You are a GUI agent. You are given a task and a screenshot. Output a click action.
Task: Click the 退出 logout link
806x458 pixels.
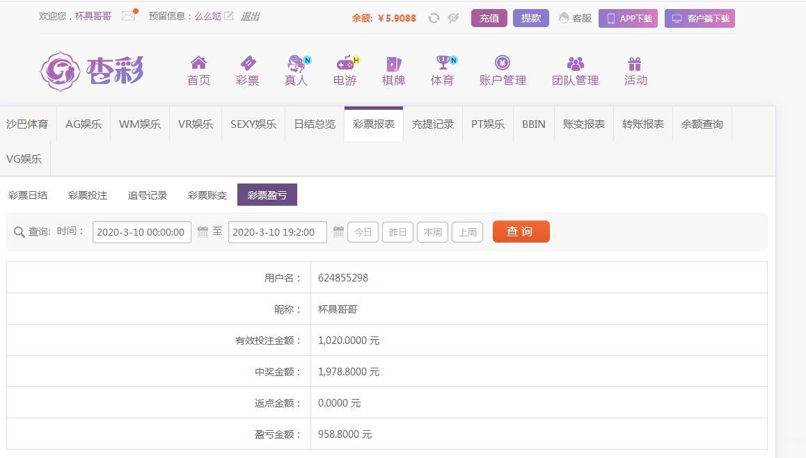[x=250, y=16]
